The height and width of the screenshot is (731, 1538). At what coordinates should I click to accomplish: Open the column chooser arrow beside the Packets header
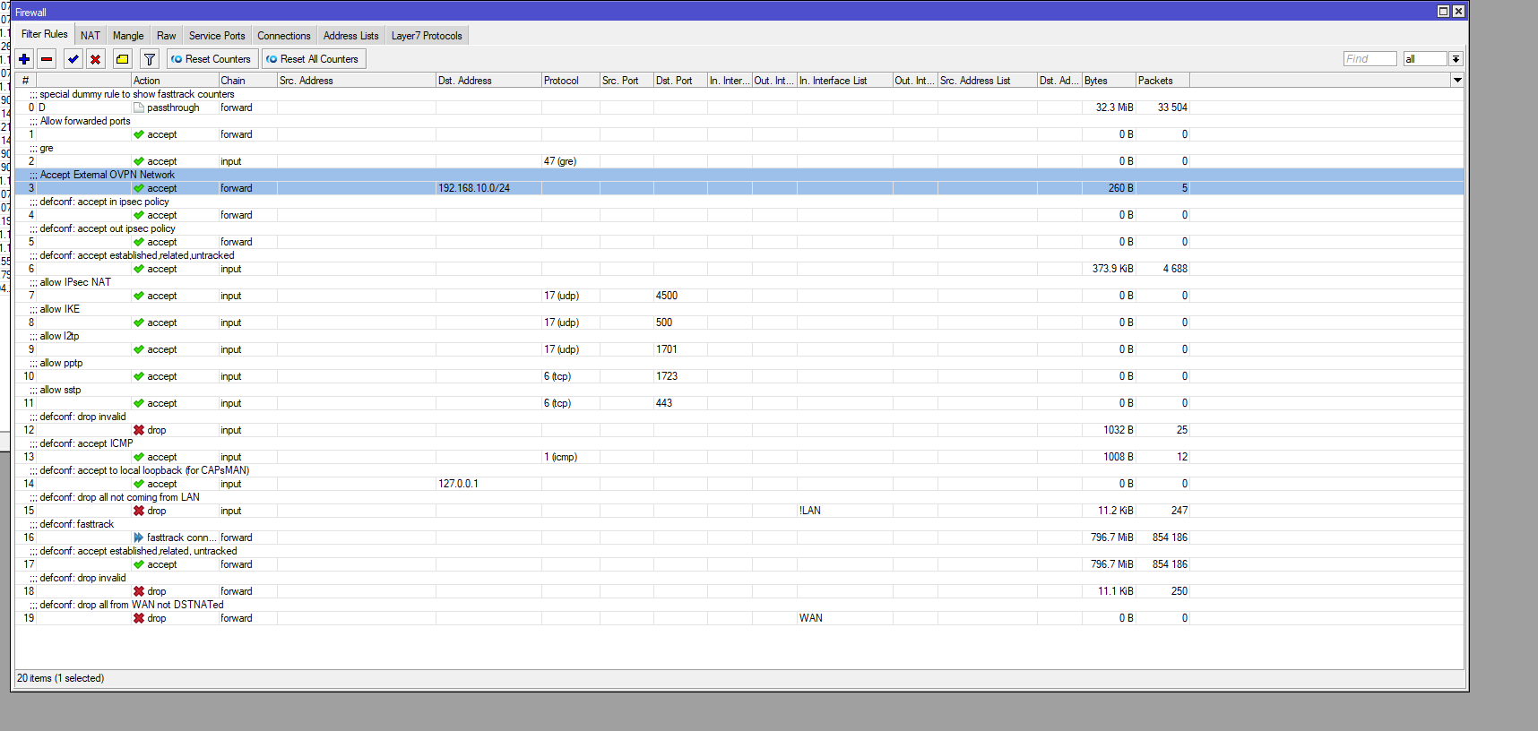[x=1457, y=81]
